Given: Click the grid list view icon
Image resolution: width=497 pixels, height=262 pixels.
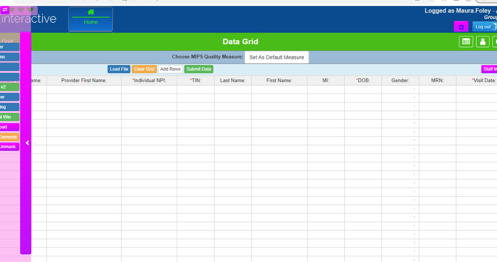Looking at the screenshot, I should tap(466, 42).
